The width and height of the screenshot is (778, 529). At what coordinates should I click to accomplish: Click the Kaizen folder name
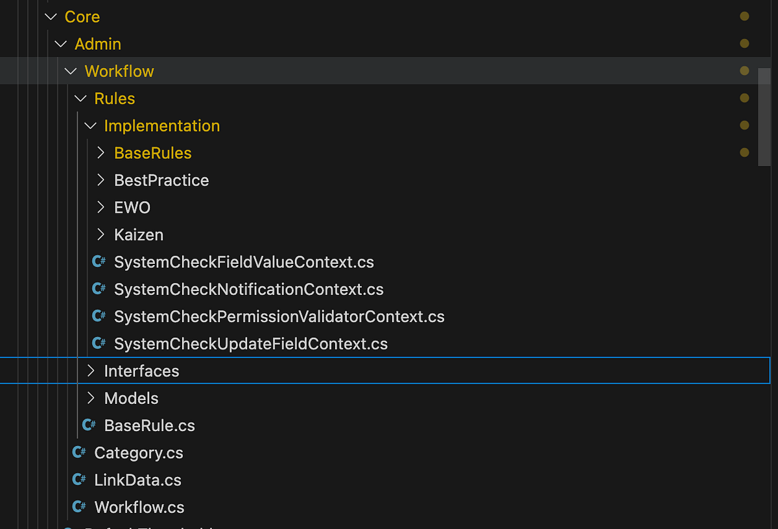139,234
